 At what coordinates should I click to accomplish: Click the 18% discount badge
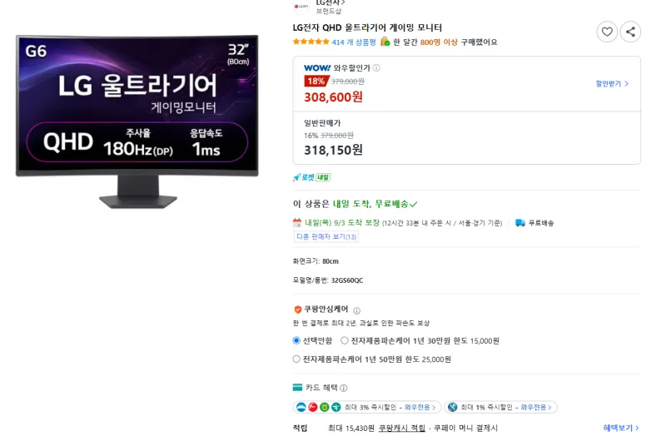point(316,81)
